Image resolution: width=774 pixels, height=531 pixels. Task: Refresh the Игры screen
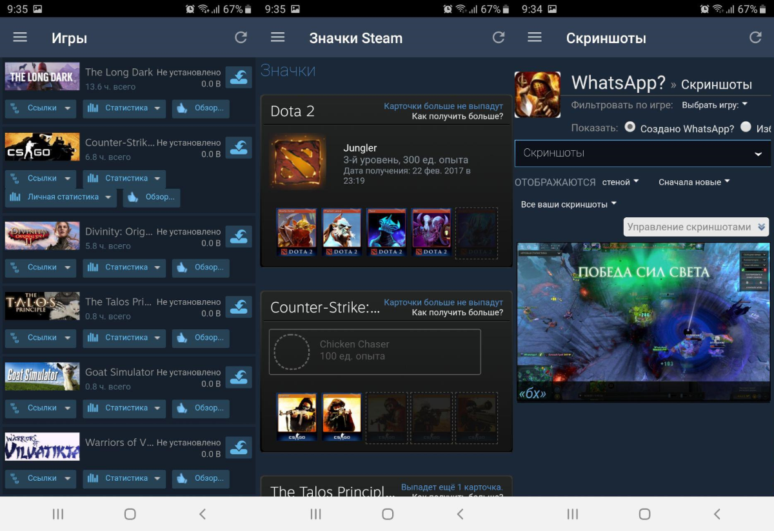[x=241, y=37]
